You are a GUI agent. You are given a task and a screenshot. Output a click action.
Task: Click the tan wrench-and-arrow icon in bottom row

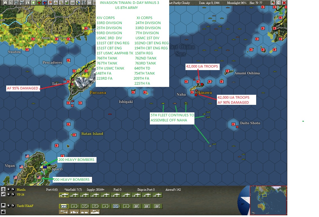click(64, 212)
